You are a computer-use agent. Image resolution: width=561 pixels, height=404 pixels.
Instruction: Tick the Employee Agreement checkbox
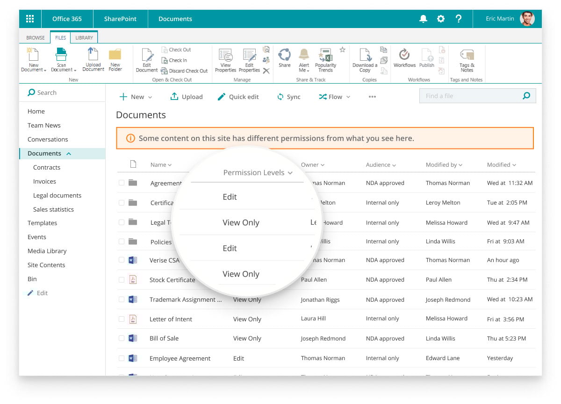point(122,358)
